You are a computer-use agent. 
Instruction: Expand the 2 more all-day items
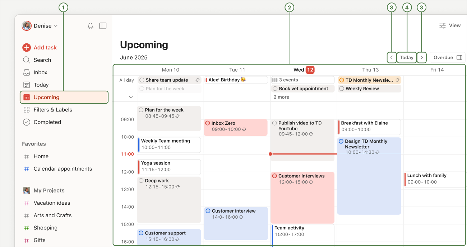point(281,97)
